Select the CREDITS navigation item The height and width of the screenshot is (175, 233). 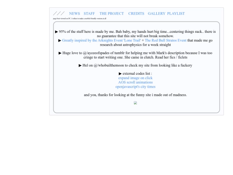tap(136, 13)
